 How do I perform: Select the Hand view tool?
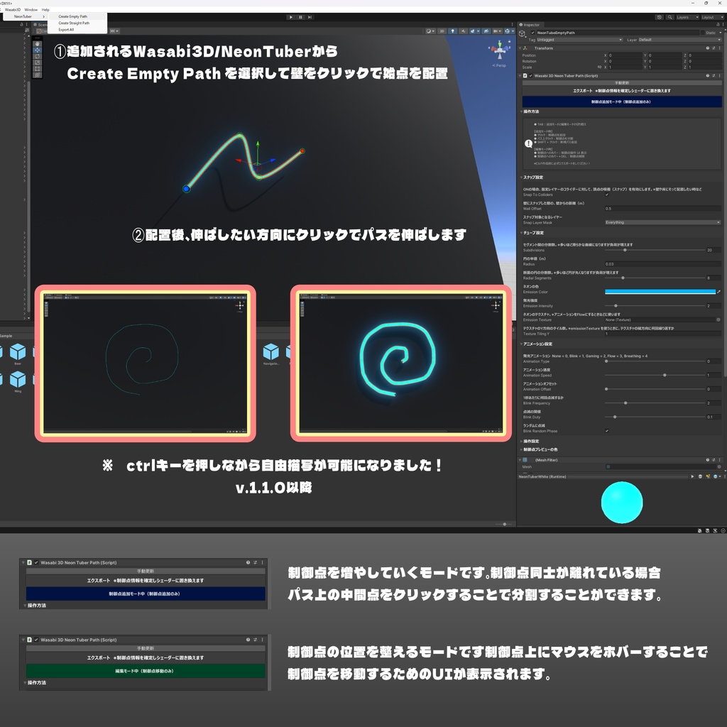tap(37, 43)
